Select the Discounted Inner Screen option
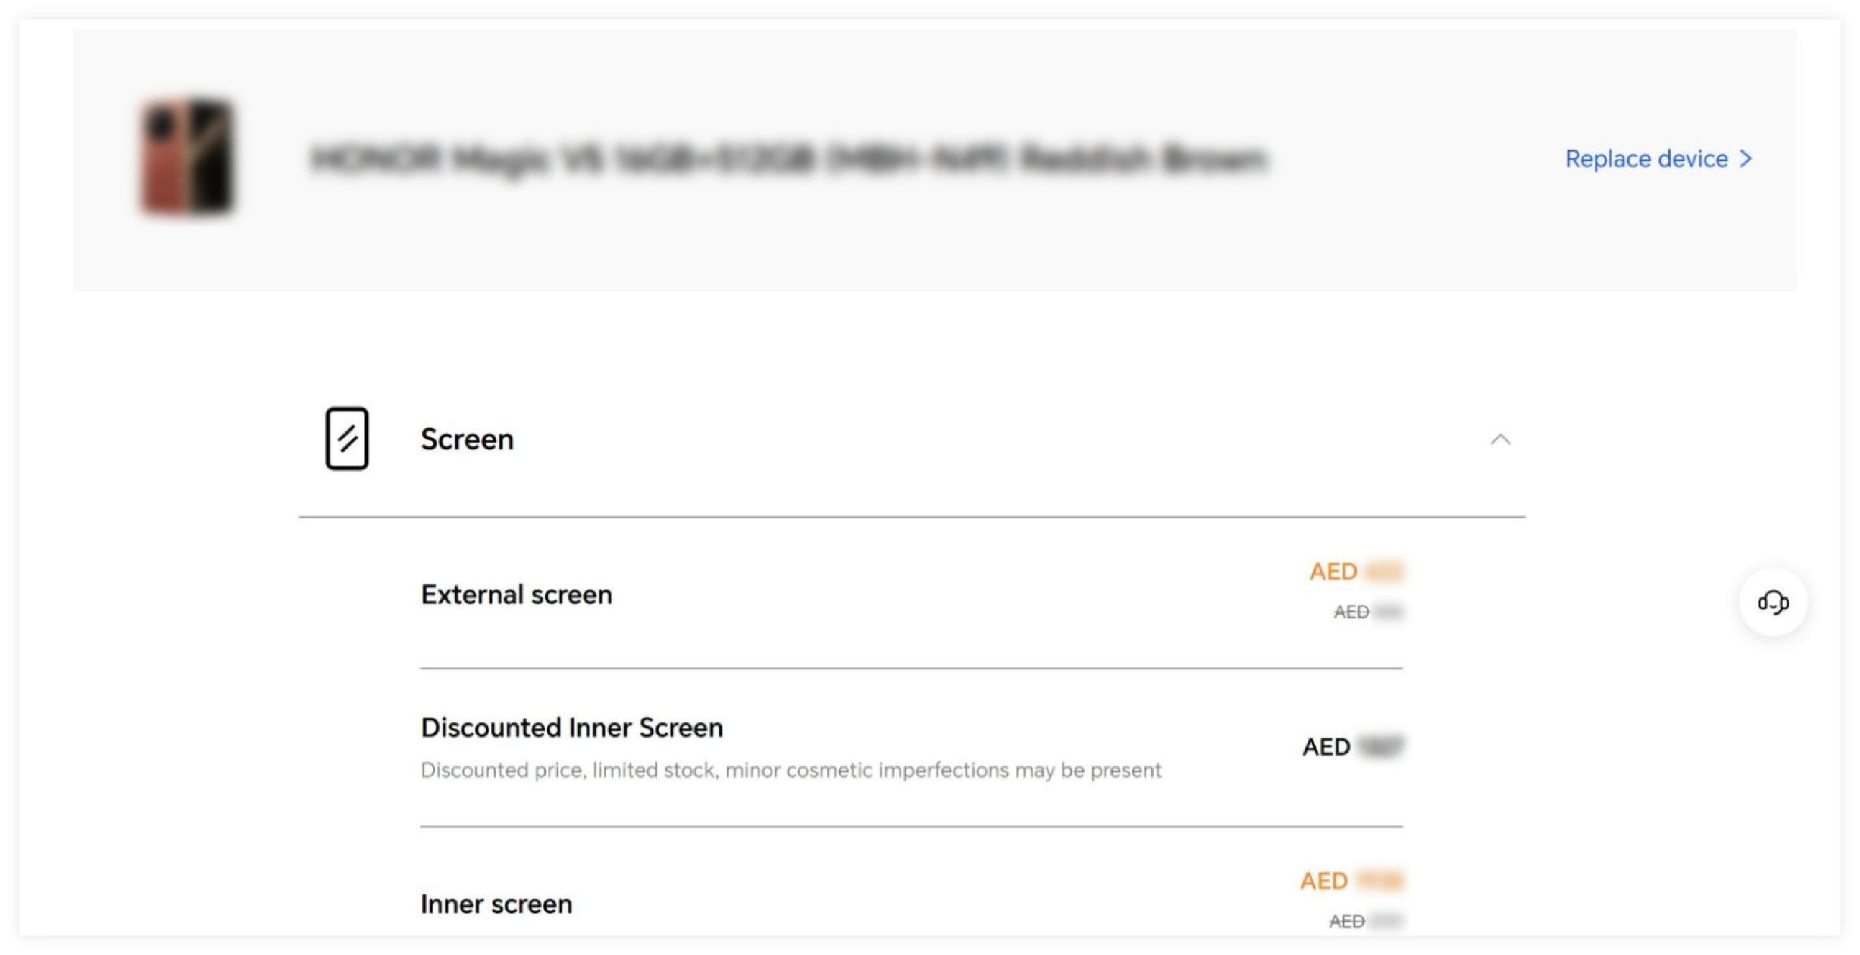 tap(571, 727)
